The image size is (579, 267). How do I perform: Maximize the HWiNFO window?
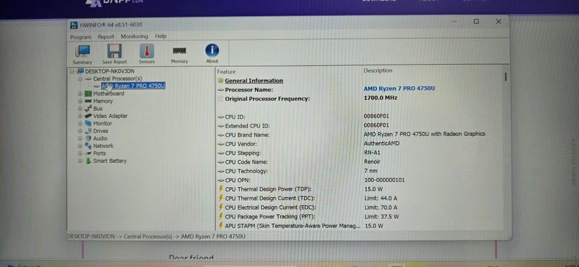pos(476,22)
